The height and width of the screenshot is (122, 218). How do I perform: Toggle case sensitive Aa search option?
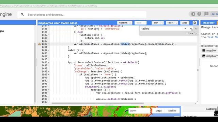pyautogui.click(x=191, y=34)
